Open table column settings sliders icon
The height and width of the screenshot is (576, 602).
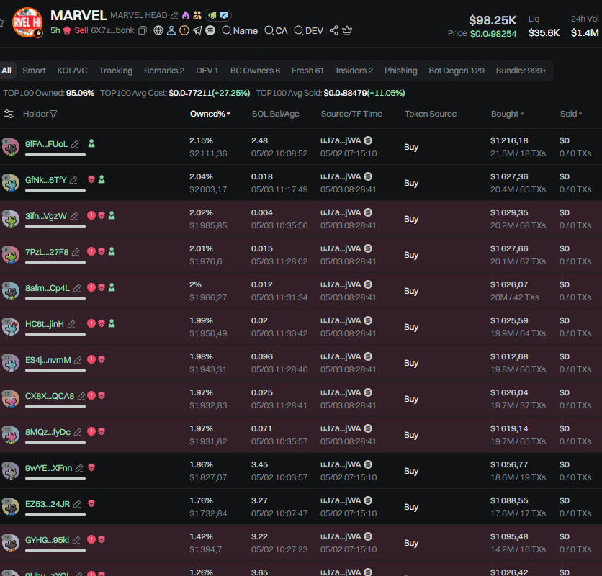(x=9, y=114)
